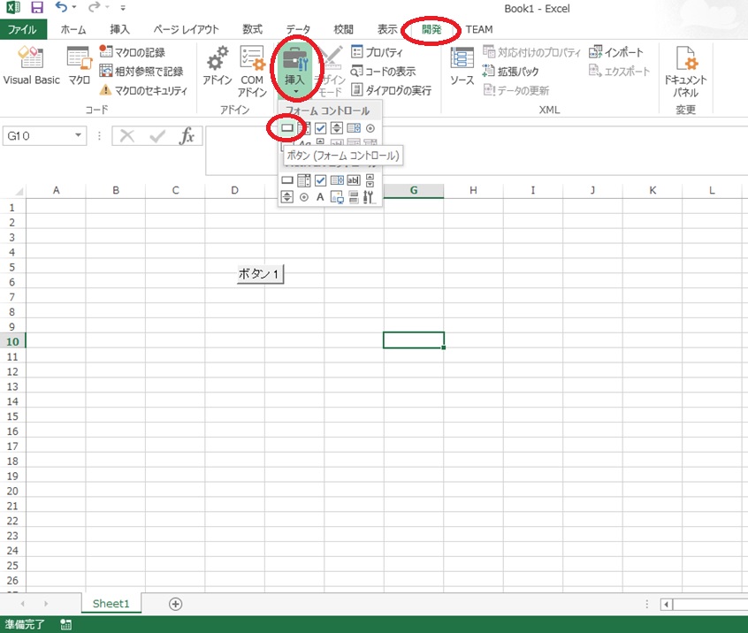Expand the Name Box dropdown
The image size is (748, 633).
click(x=78, y=135)
